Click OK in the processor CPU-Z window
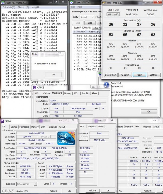This screenshot has width=163, height=194. 69,191
